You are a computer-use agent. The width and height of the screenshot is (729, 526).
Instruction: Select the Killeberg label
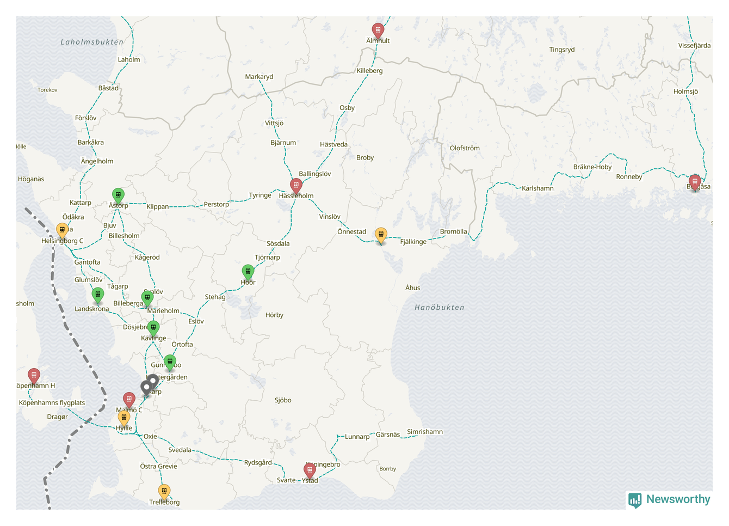(369, 71)
